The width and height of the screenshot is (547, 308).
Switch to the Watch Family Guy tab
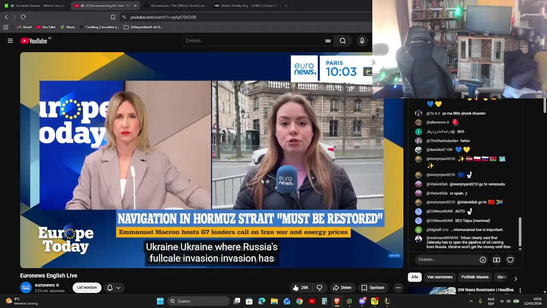coord(245,6)
